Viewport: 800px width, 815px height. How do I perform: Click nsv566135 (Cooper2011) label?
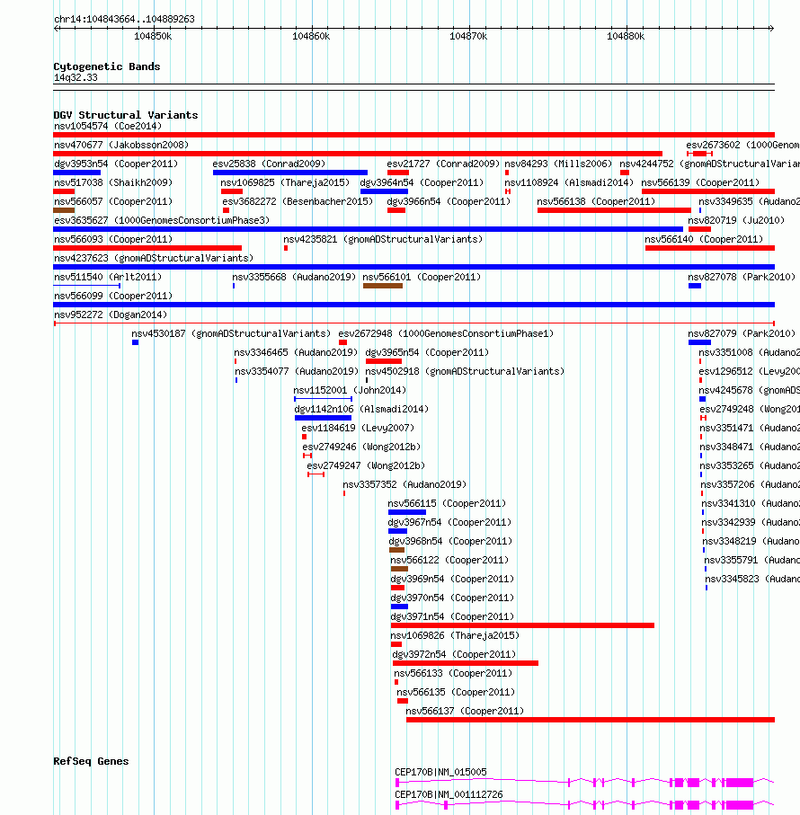tap(456, 692)
